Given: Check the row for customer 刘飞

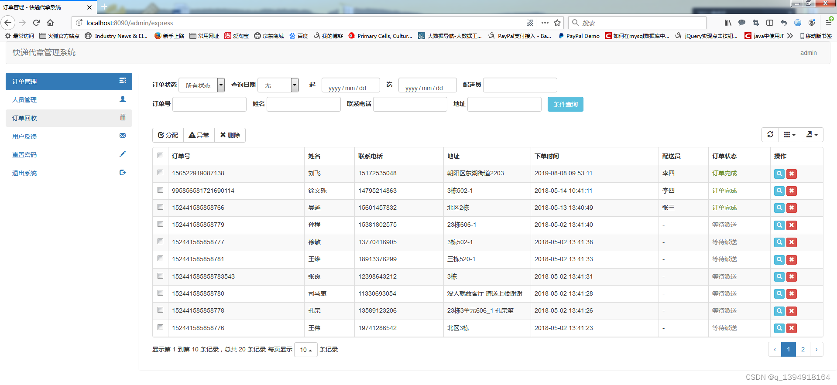Looking at the screenshot, I should point(161,173).
